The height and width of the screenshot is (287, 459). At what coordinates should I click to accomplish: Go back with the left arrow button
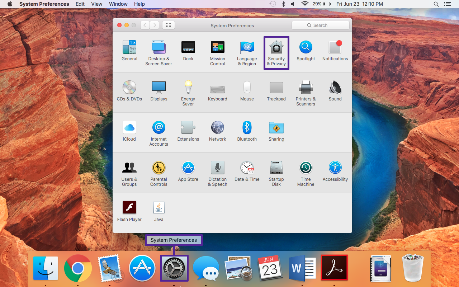pyautogui.click(x=145, y=25)
